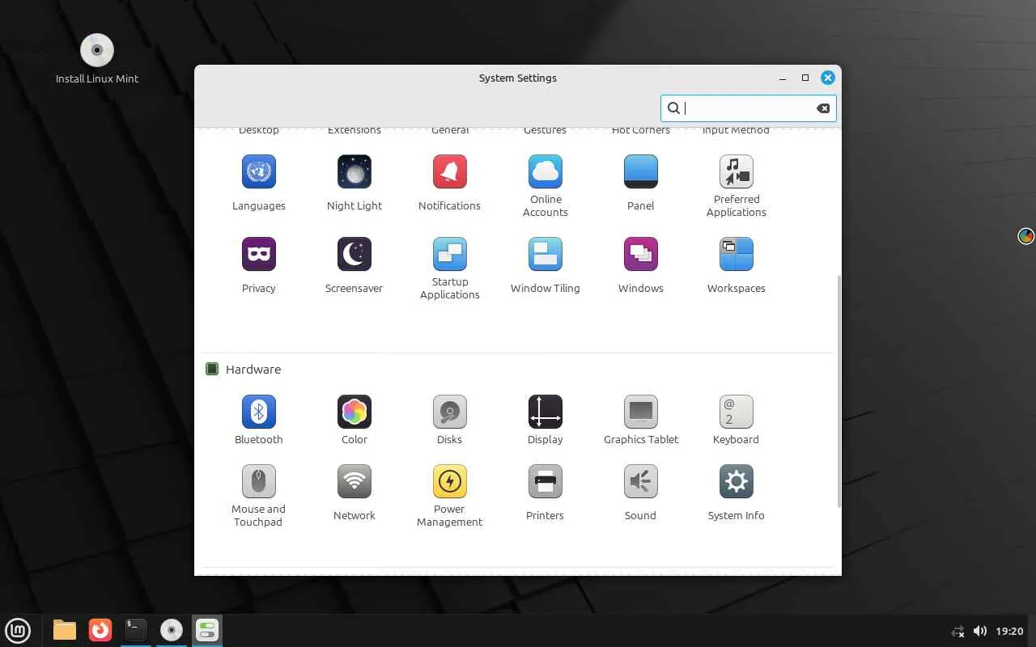1036x647 pixels.
Task: Open Graphics Tablet settings
Action: click(x=641, y=421)
